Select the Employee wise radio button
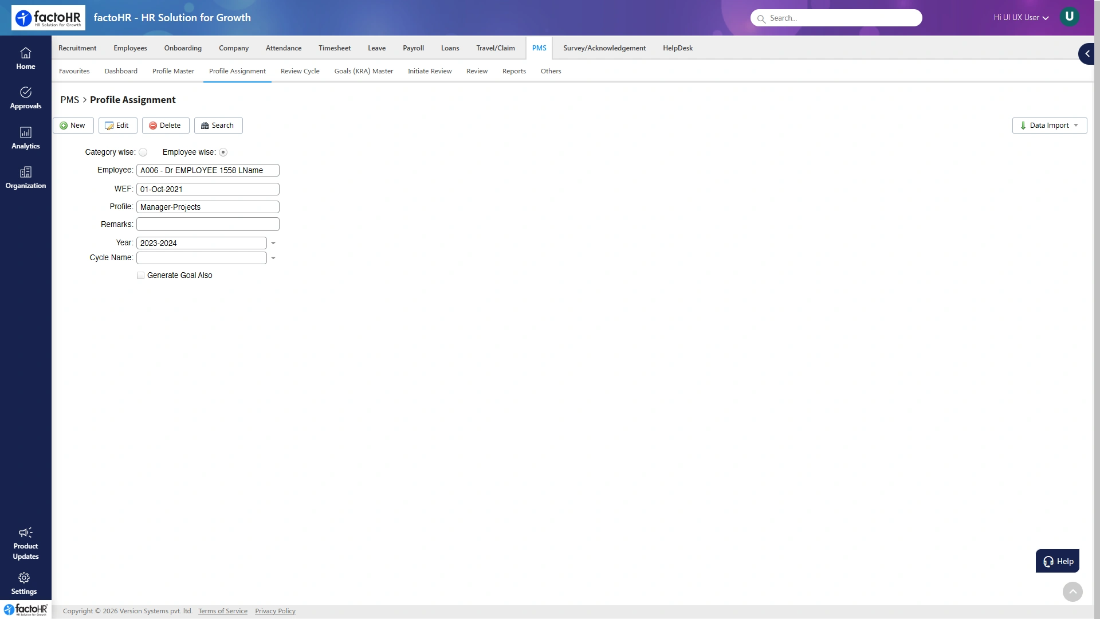Image resolution: width=1100 pixels, height=619 pixels. [223, 152]
